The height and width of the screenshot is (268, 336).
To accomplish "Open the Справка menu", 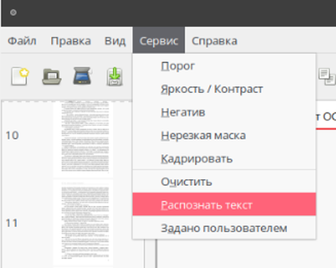I will tap(214, 41).
